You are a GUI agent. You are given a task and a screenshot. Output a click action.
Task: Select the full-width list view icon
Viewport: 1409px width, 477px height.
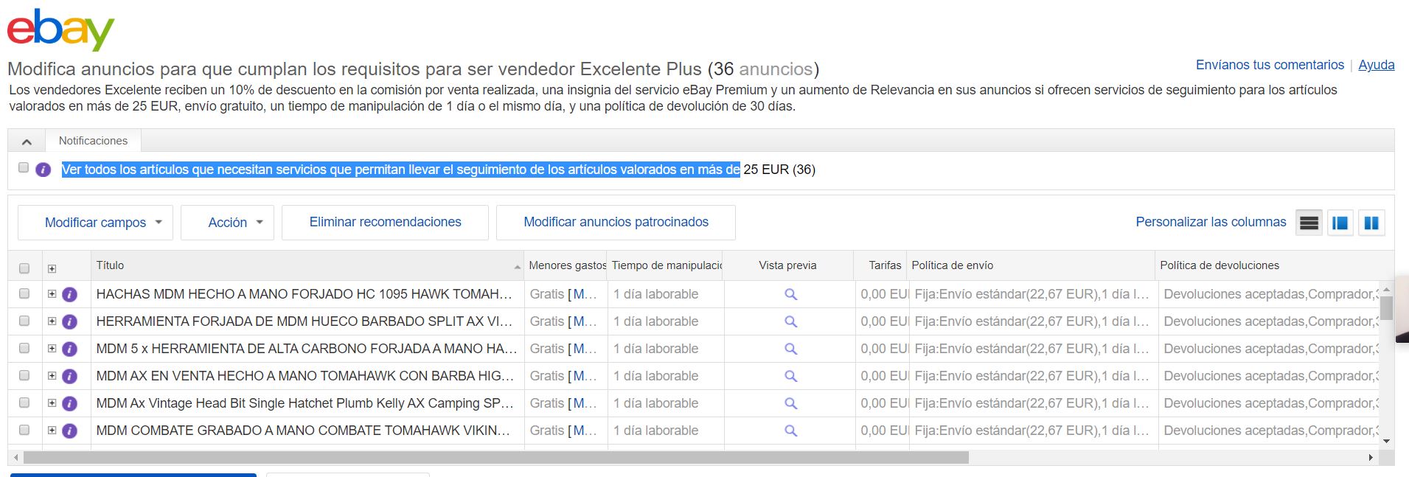(x=1309, y=223)
